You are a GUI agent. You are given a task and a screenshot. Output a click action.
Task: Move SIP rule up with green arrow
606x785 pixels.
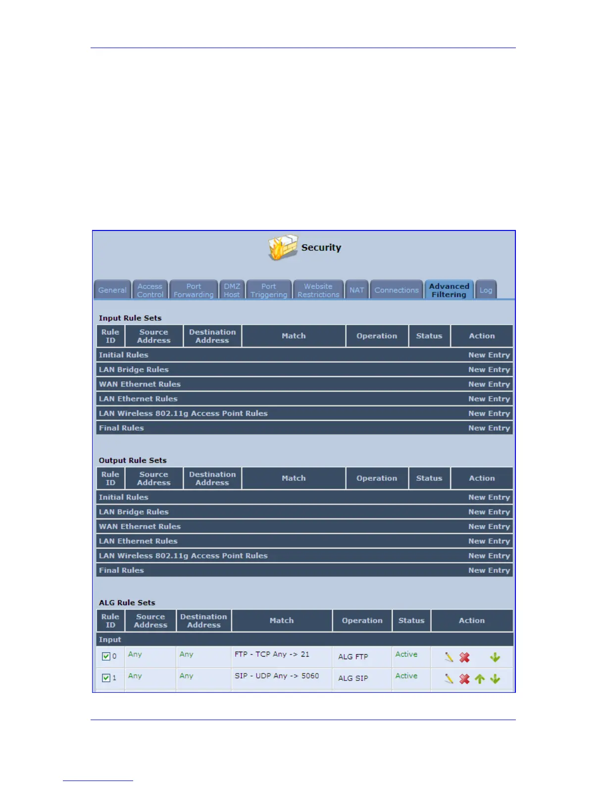coord(480,678)
